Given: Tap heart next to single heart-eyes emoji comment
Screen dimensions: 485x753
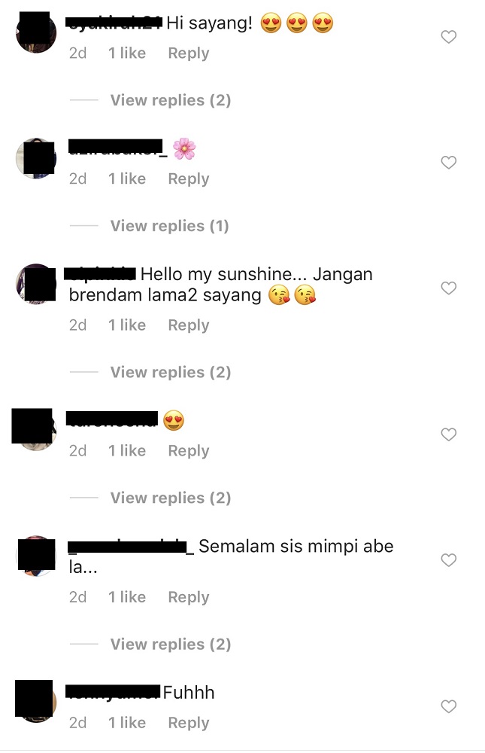Looking at the screenshot, I should click(x=448, y=434).
